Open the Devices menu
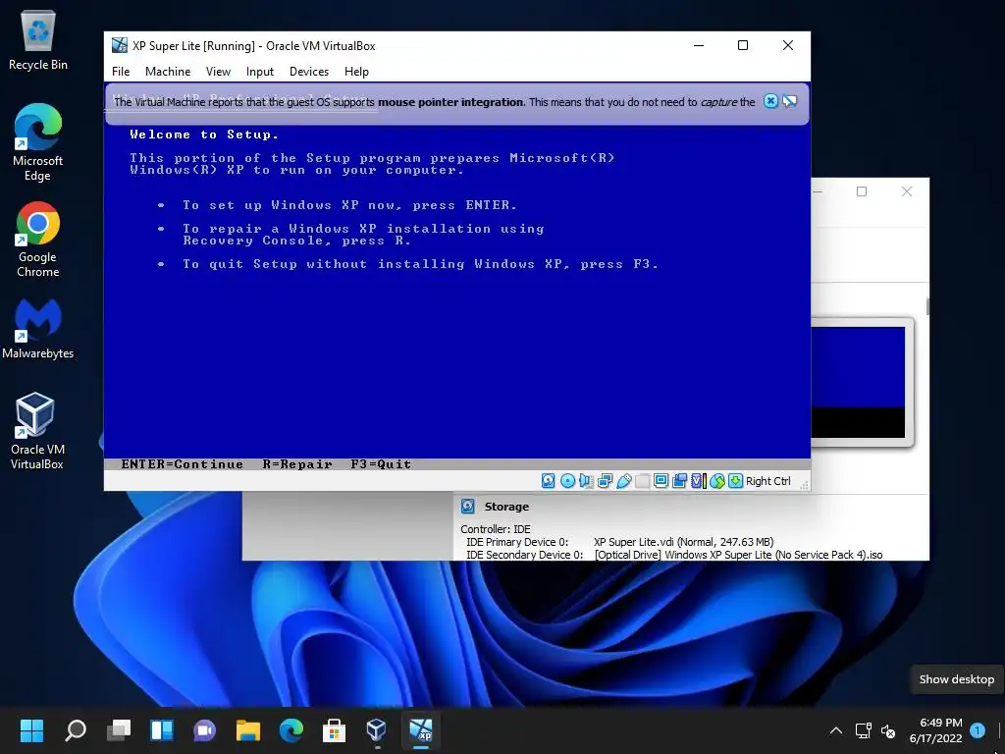Image resolution: width=1005 pixels, height=754 pixels. click(x=309, y=71)
